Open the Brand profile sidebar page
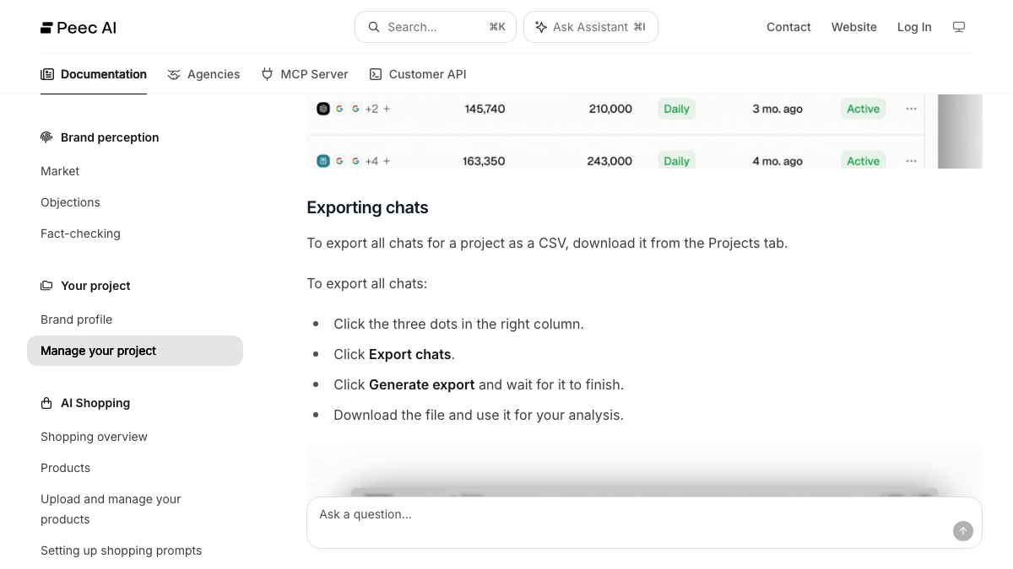Viewport: 1013px width, 569px height. click(x=76, y=319)
